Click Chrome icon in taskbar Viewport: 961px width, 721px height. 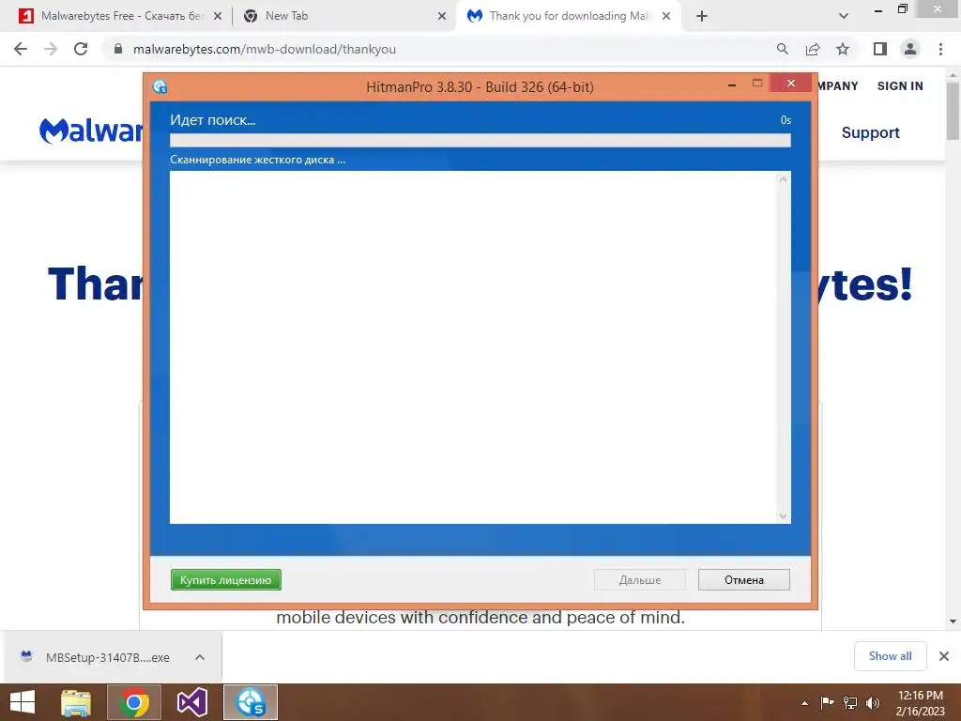[134, 702]
